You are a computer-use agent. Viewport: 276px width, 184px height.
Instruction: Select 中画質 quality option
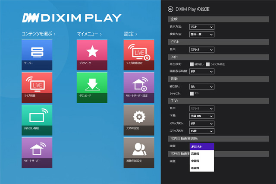[202, 161]
